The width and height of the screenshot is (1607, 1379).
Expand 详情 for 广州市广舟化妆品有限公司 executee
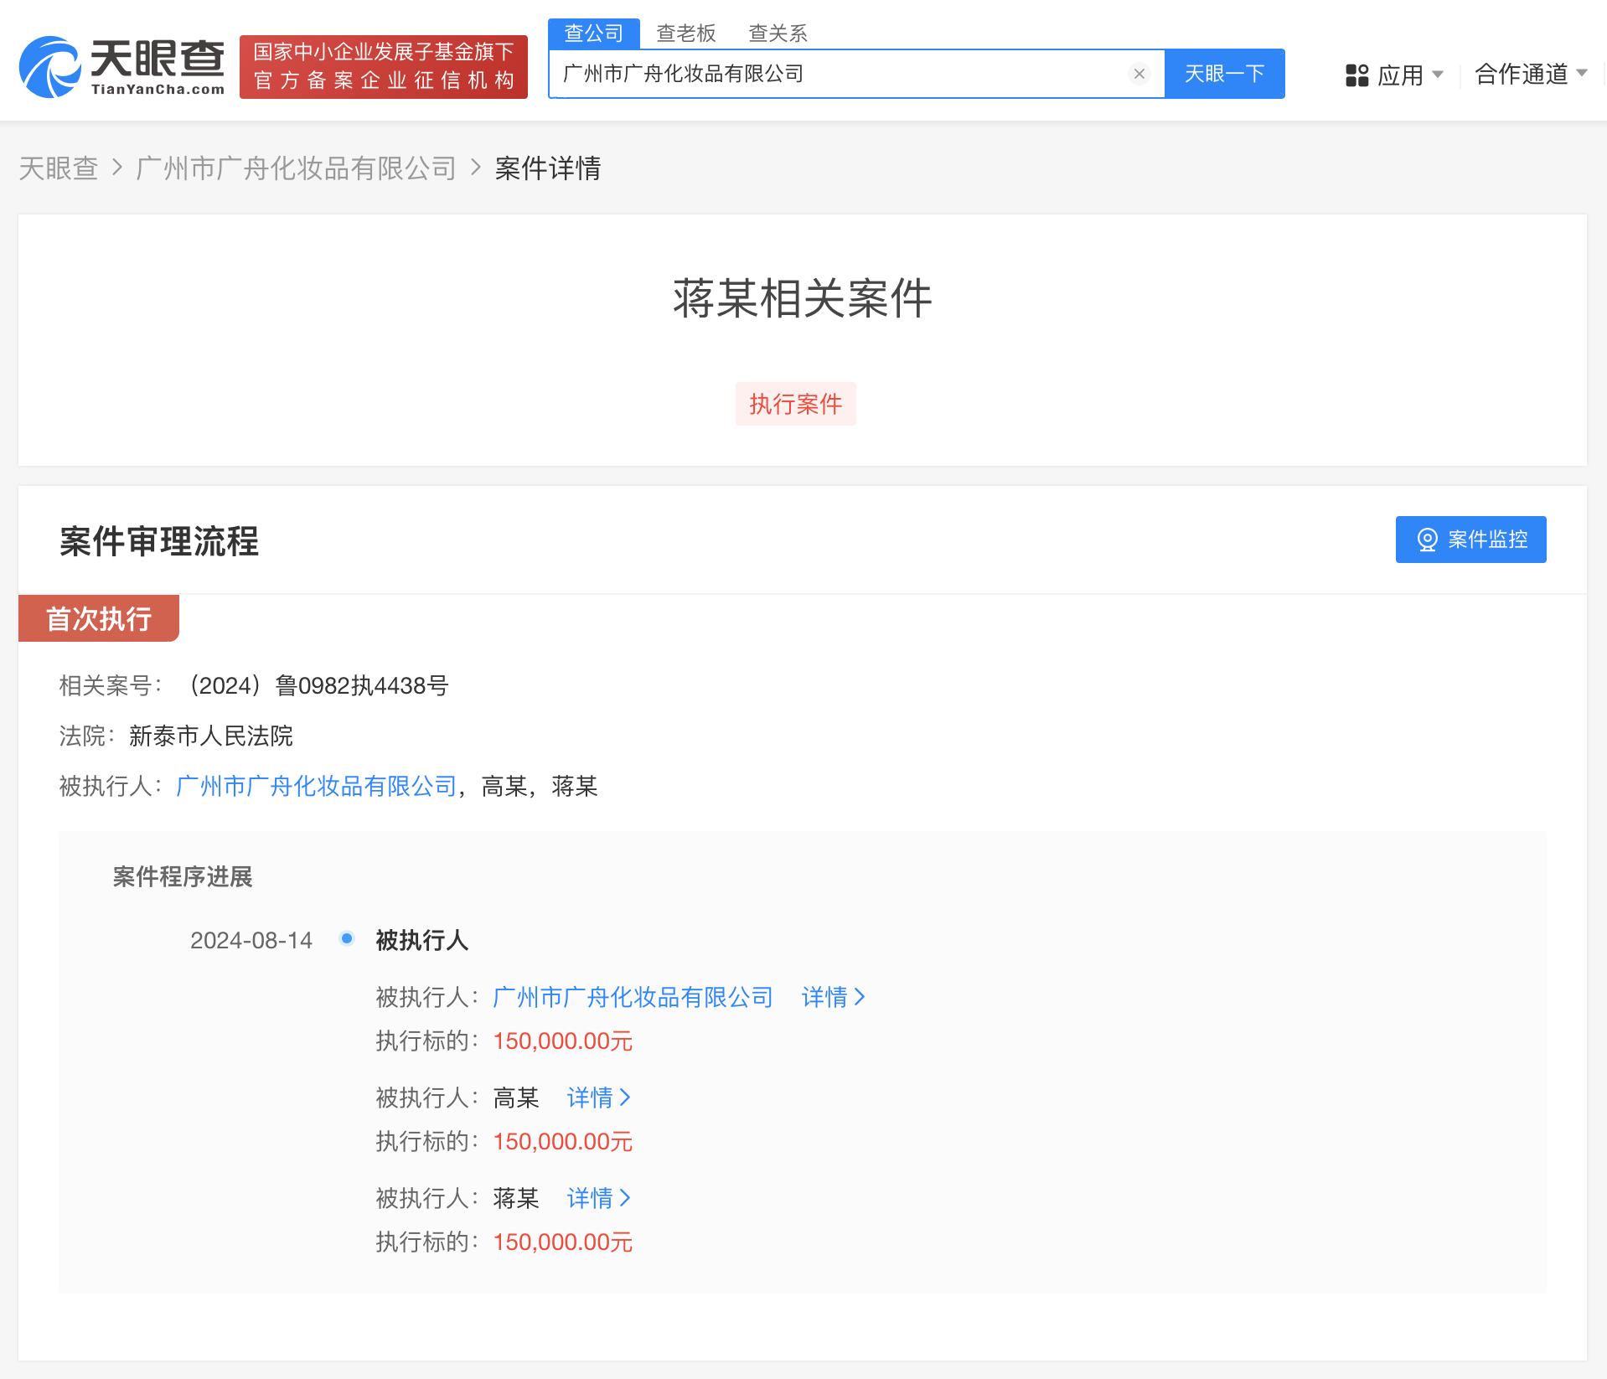(x=832, y=996)
